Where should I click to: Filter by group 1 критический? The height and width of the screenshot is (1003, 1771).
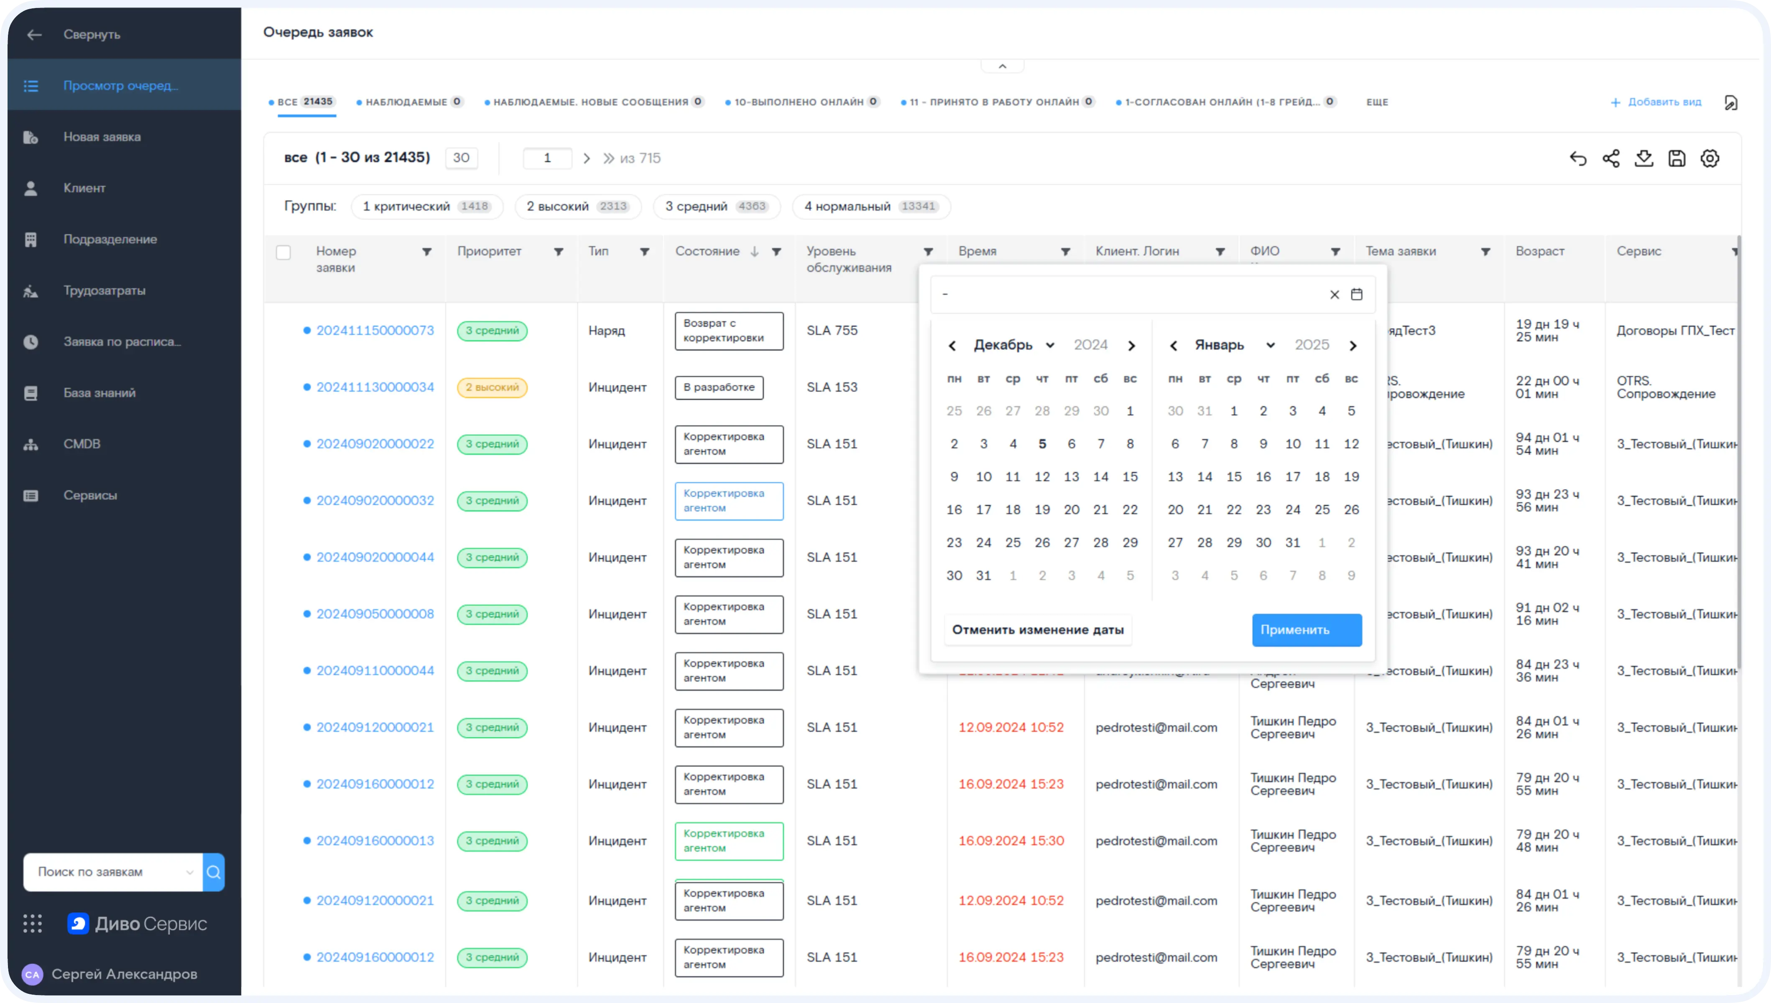click(x=426, y=207)
